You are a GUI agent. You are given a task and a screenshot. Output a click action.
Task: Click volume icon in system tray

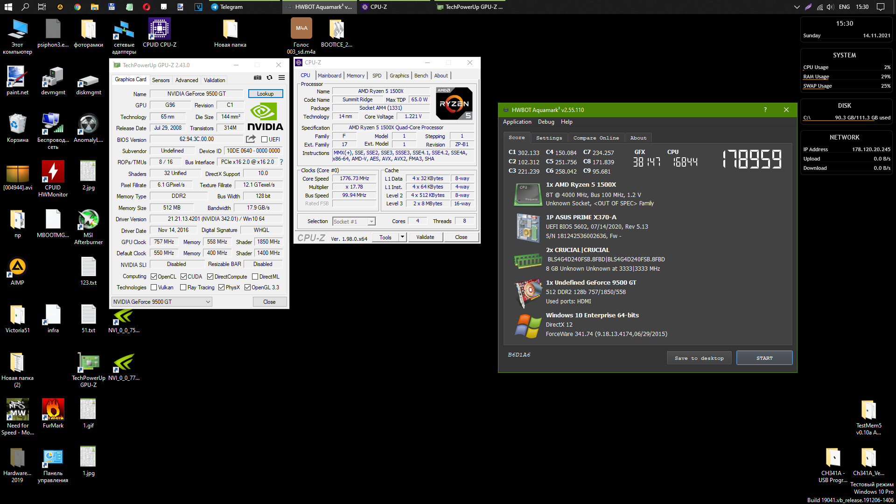click(x=830, y=7)
